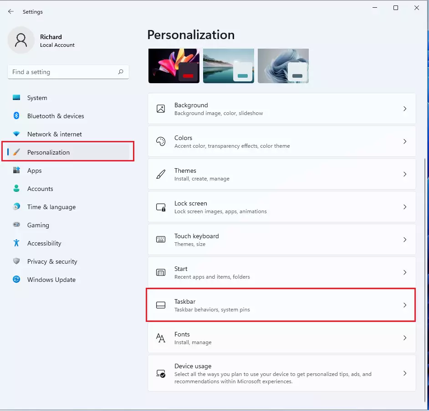Open Themes install, create, manage
This screenshot has height=411, width=429.
[282, 174]
